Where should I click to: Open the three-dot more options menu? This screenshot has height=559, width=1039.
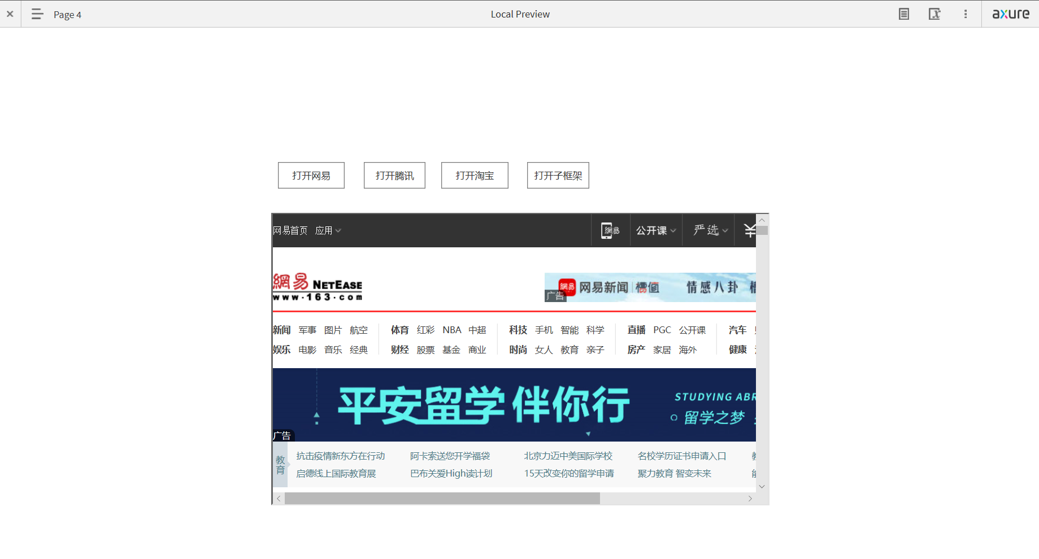[x=966, y=14]
